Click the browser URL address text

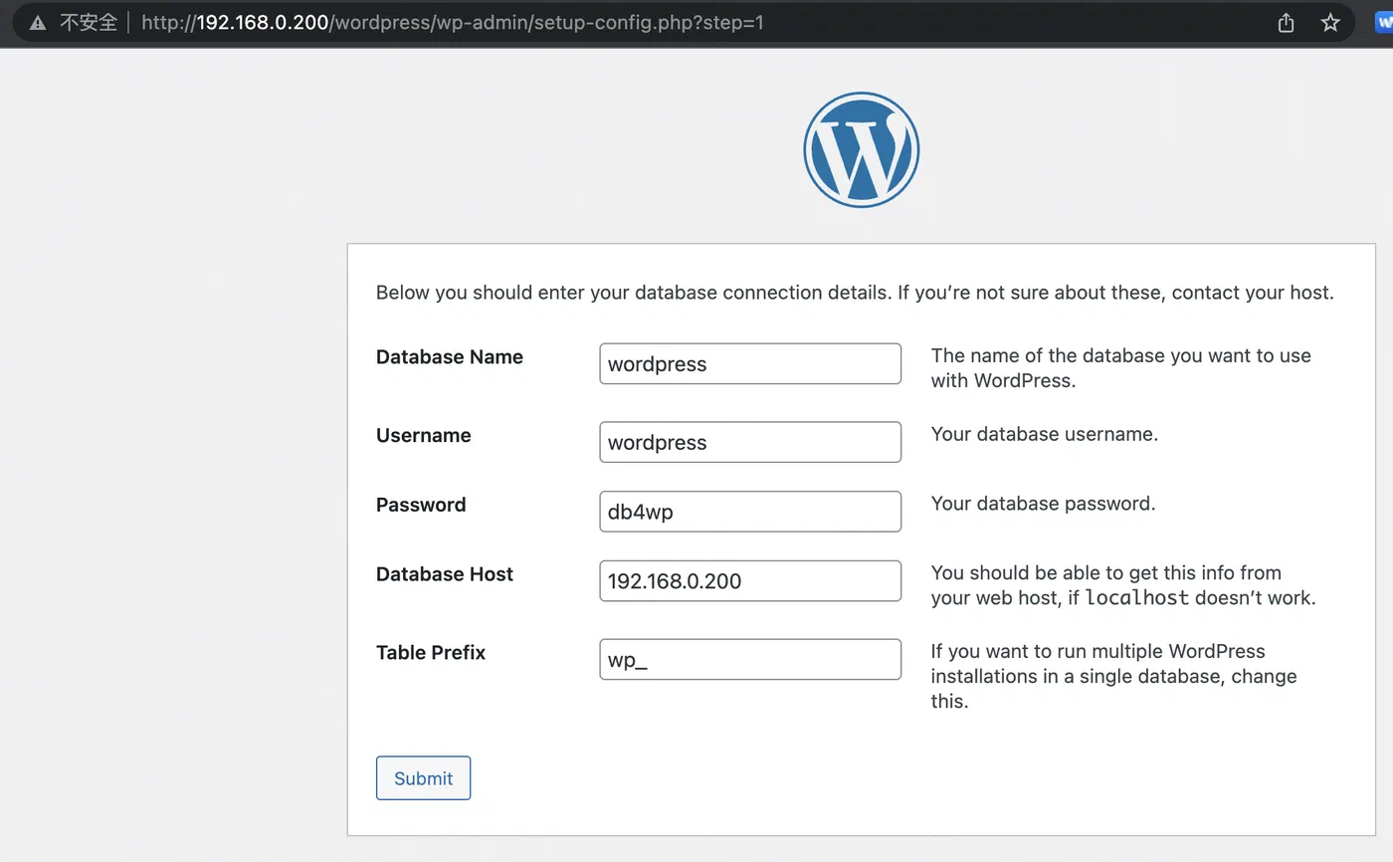pyautogui.click(x=453, y=22)
